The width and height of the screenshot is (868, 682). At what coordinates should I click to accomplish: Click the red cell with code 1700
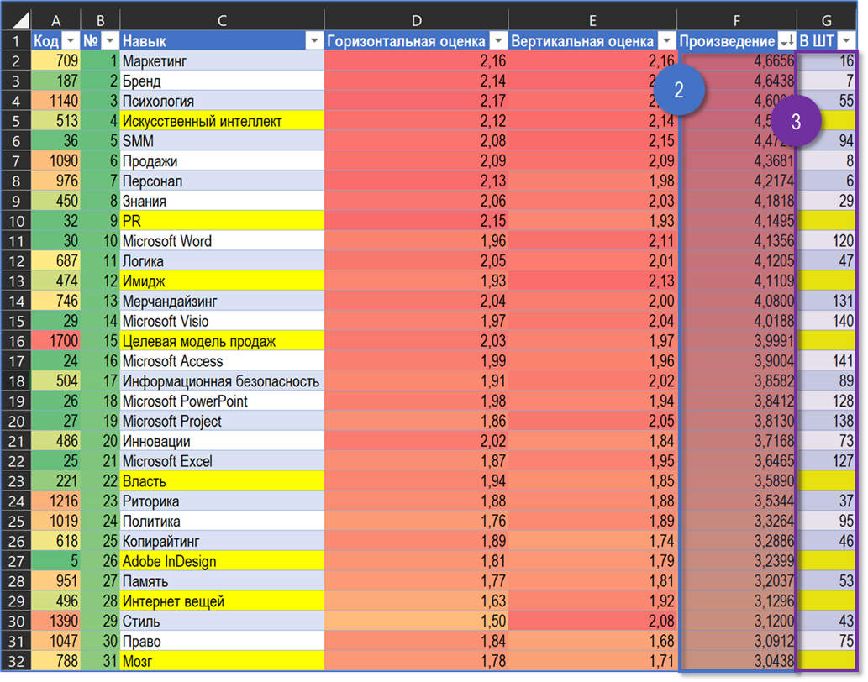coord(56,341)
